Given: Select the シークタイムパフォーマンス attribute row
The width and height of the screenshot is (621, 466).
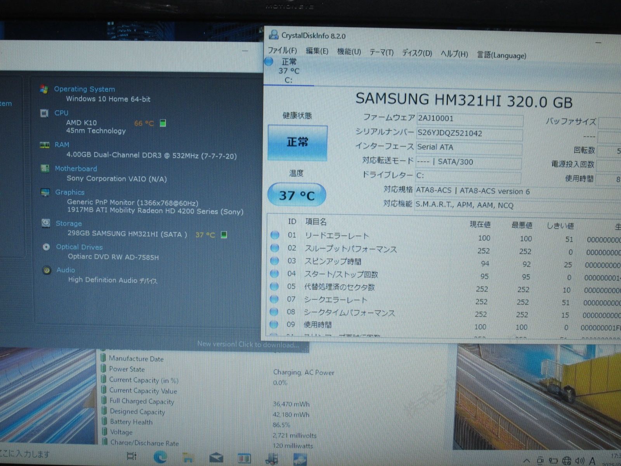Looking at the screenshot, I should click(445, 313).
